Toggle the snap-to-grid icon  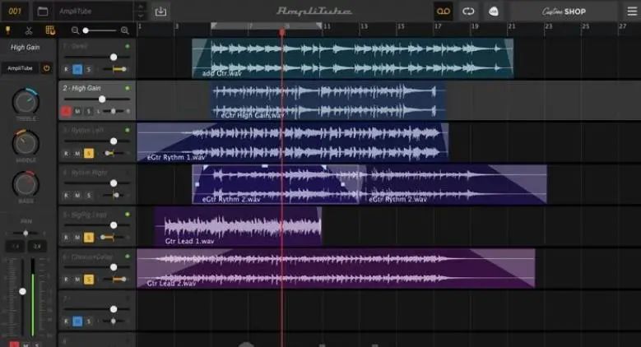(x=50, y=30)
